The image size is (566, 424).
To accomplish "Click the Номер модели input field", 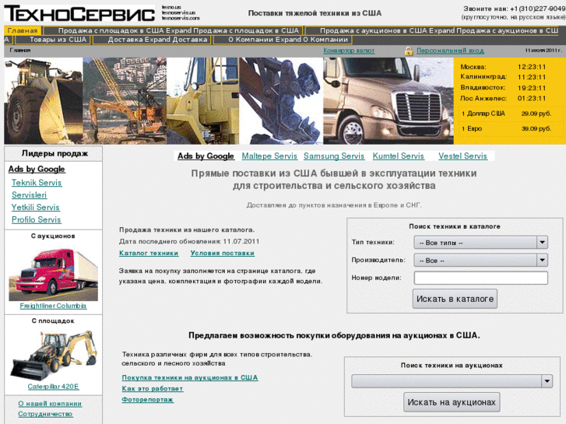I will pyautogui.click(x=480, y=278).
